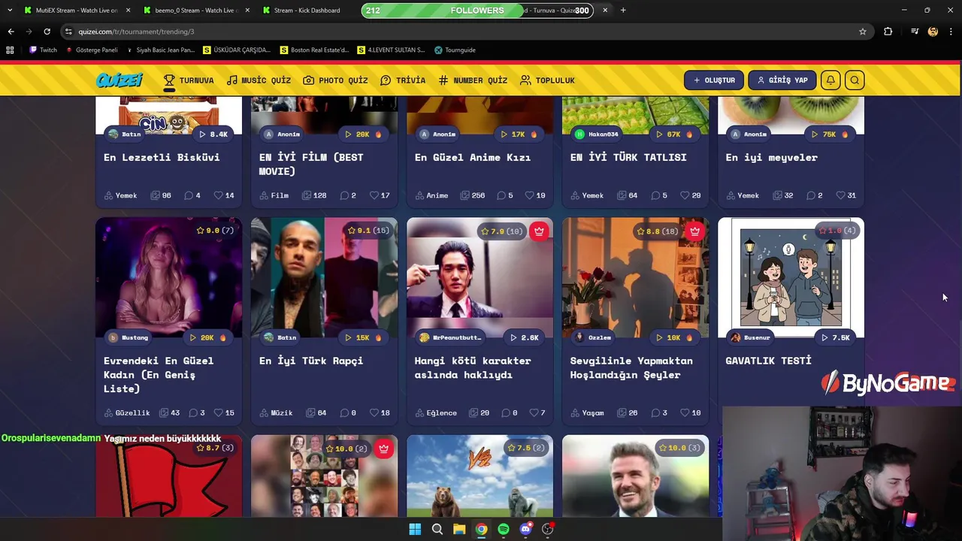Go back with browser back arrow
This screenshot has width=962, height=541.
(x=11, y=32)
